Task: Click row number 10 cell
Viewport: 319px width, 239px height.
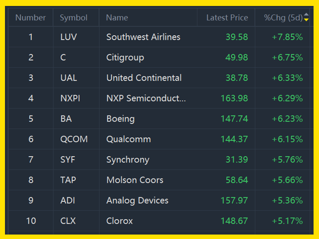Action: (x=31, y=221)
